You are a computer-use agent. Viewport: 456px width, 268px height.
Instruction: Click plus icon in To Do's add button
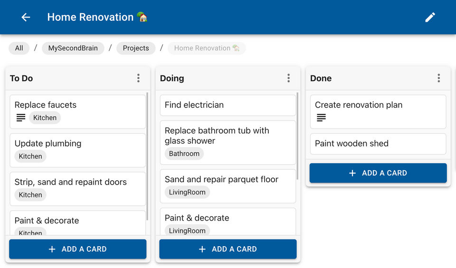click(52, 249)
